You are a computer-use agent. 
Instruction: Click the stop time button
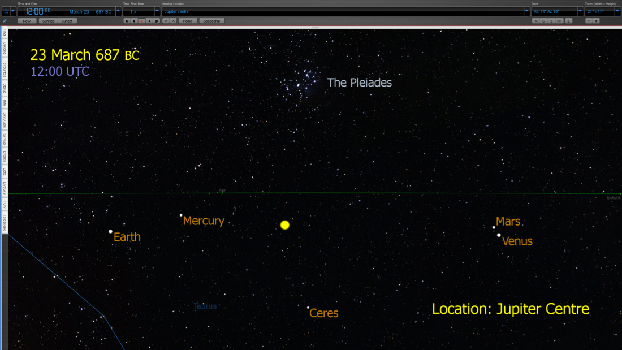point(142,21)
